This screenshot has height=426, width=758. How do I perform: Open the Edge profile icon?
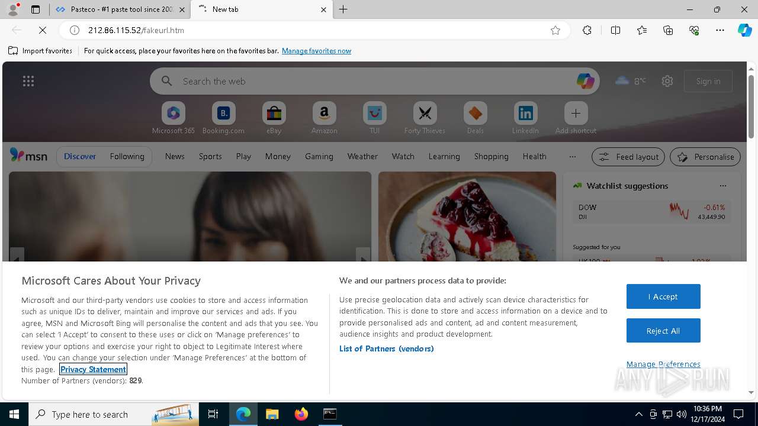pyautogui.click(x=12, y=9)
